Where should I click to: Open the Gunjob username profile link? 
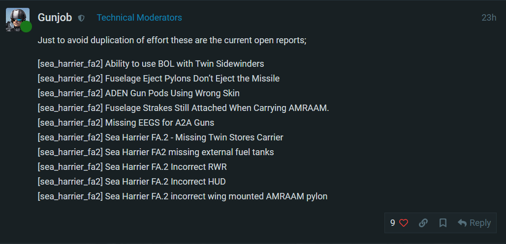coord(55,18)
